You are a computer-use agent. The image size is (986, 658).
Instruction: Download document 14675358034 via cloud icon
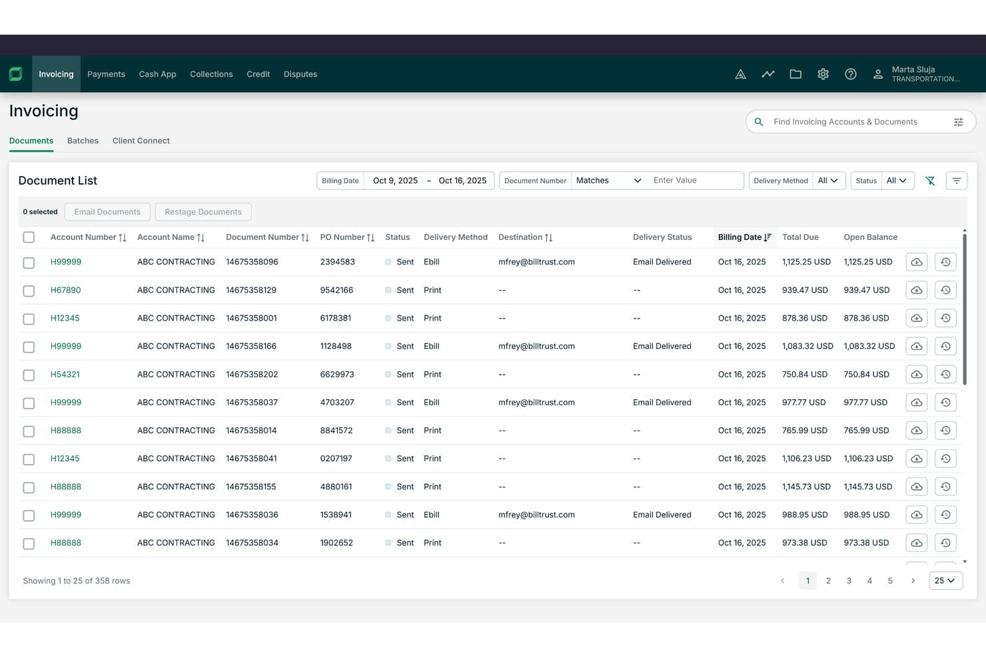click(x=917, y=543)
